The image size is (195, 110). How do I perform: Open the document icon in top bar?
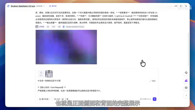point(181,6)
